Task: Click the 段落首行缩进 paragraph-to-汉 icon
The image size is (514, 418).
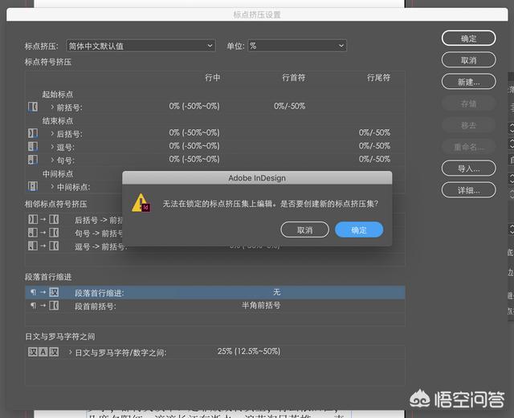Action: point(44,292)
